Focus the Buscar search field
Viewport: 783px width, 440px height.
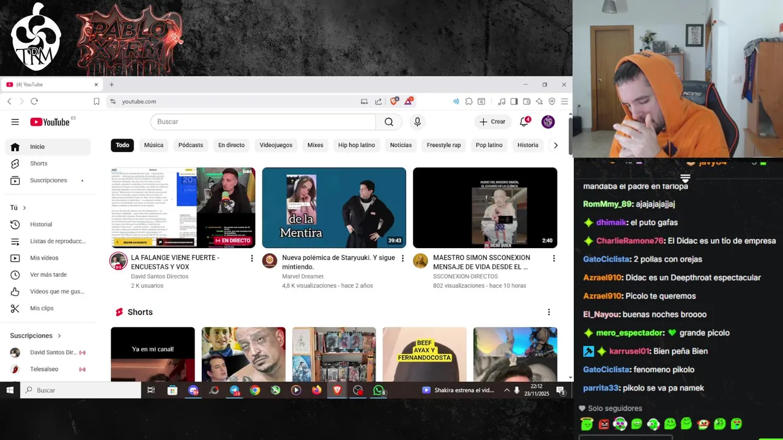263,122
